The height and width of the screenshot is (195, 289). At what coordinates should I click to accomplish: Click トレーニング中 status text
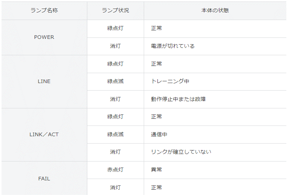click(x=170, y=81)
